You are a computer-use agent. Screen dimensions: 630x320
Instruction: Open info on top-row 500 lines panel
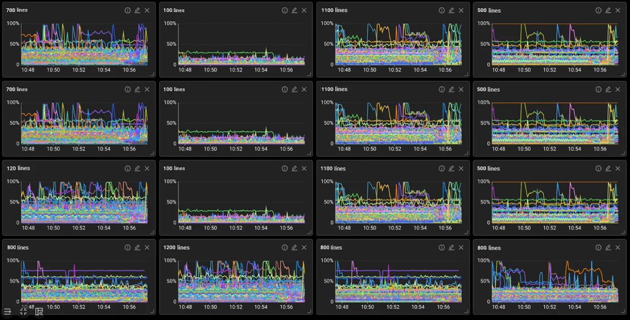[x=599, y=10]
